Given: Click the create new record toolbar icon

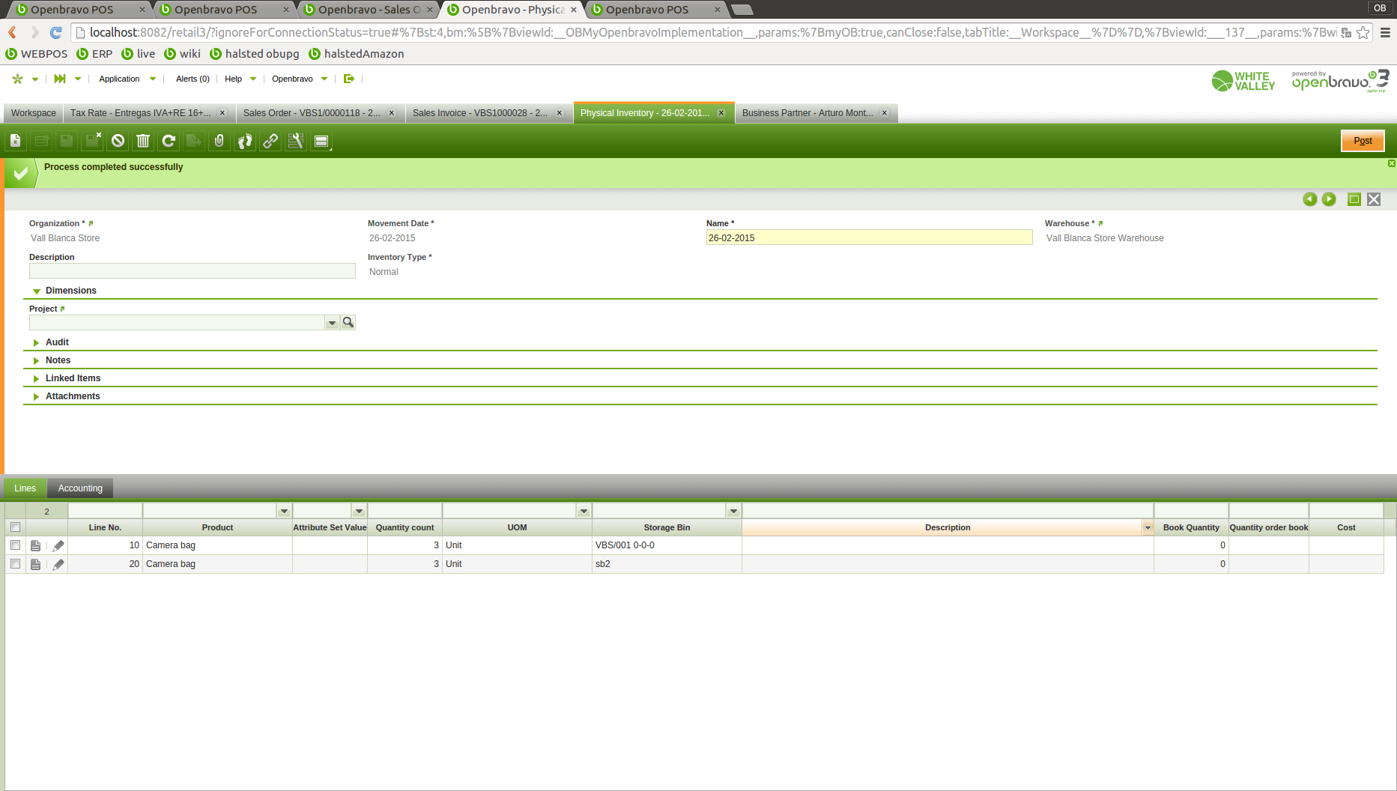Looking at the screenshot, I should click(x=16, y=141).
